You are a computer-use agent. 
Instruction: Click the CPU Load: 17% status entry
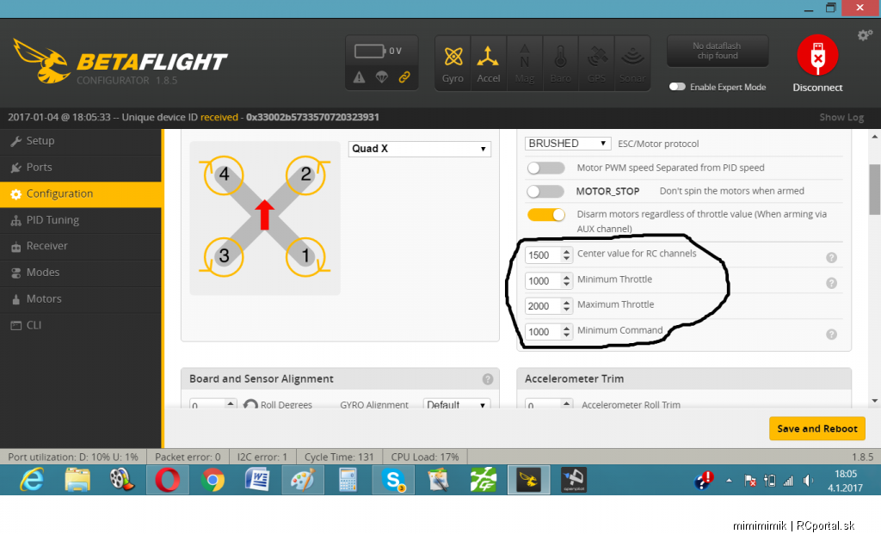(x=425, y=457)
